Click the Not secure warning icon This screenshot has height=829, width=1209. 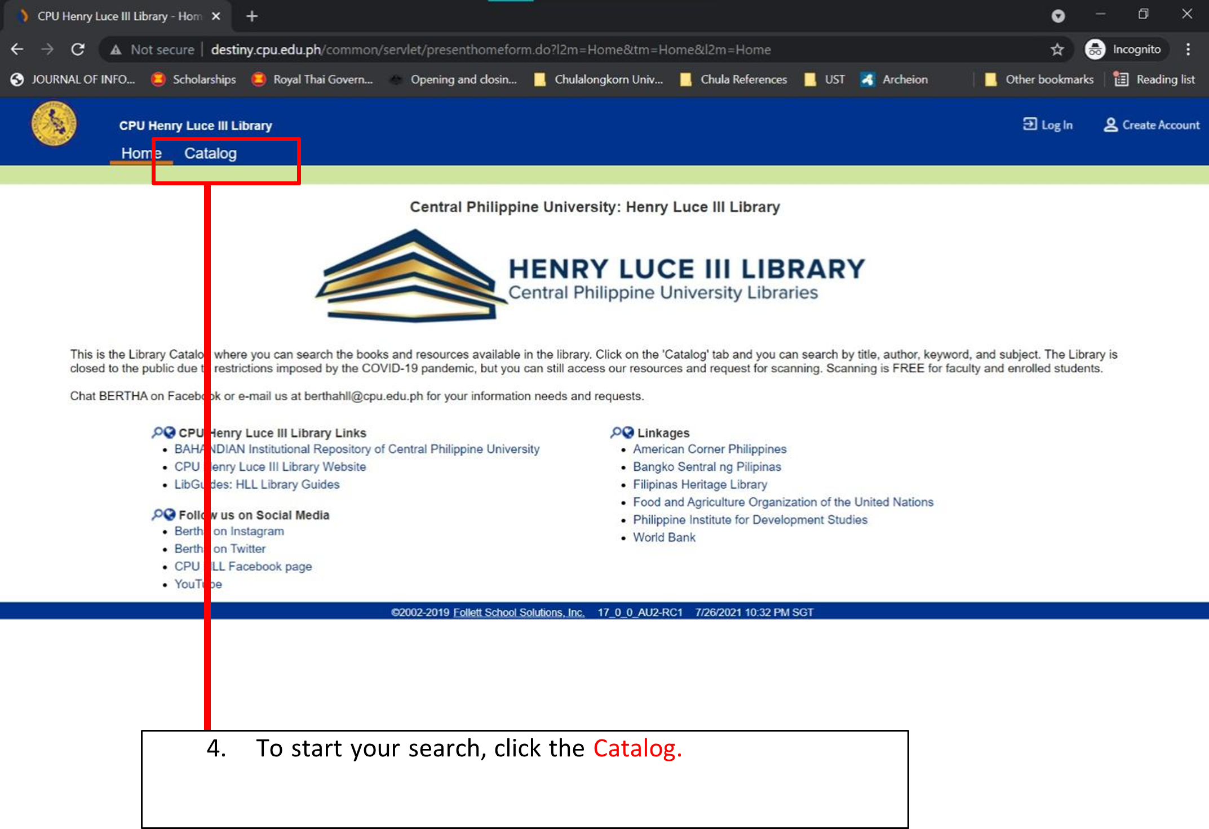(x=116, y=50)
